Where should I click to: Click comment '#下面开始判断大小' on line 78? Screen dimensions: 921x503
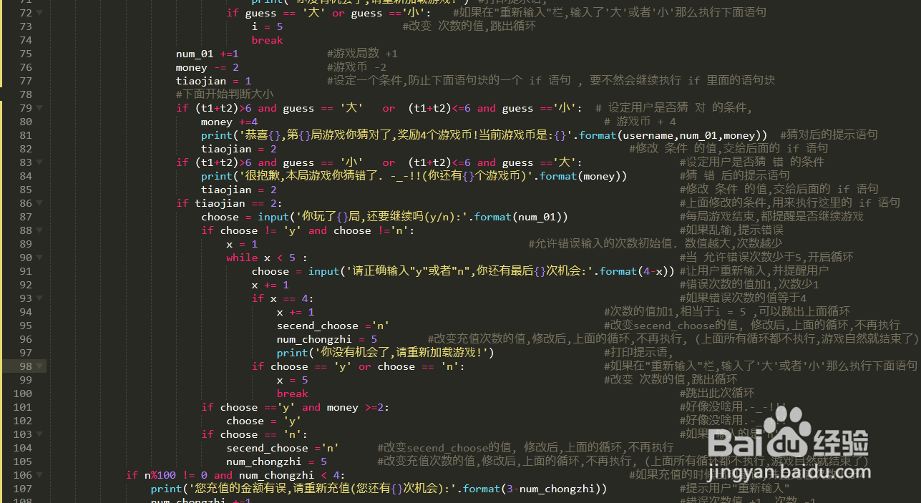click(x=225, y=94)
